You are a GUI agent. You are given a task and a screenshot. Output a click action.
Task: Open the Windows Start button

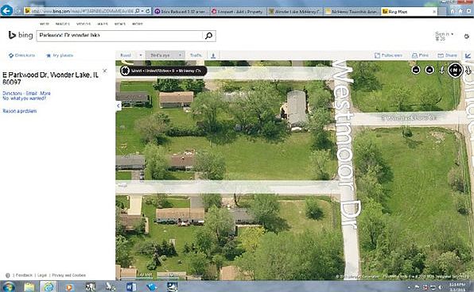[9, 286]
